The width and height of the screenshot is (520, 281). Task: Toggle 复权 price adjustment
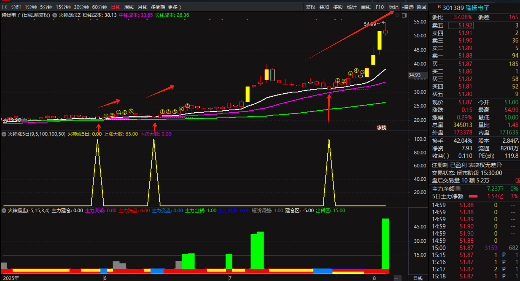tap(310, 7)
